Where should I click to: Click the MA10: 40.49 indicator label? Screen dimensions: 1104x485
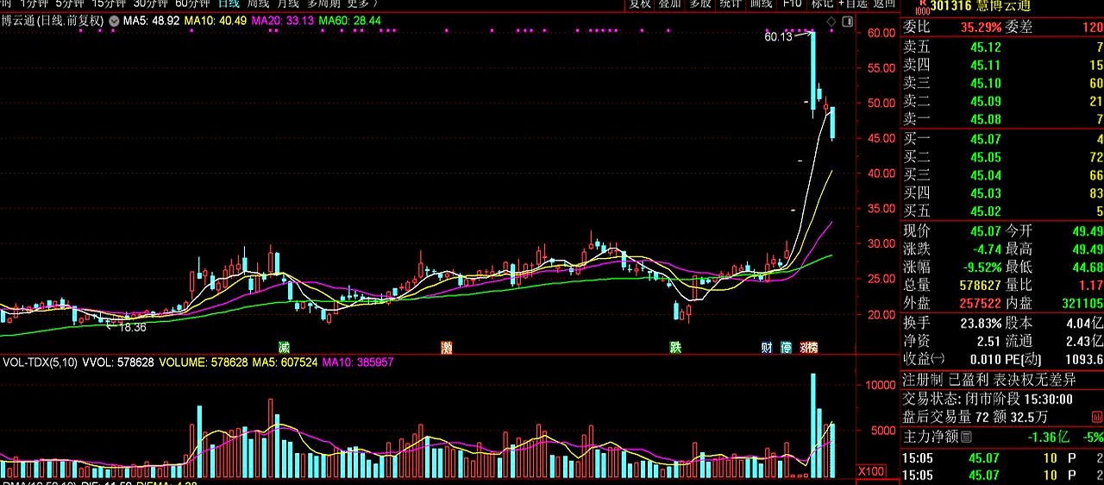click(x=216, y=20)
